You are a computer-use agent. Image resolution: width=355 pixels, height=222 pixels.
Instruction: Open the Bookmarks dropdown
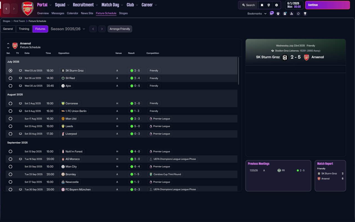point(257,14)
